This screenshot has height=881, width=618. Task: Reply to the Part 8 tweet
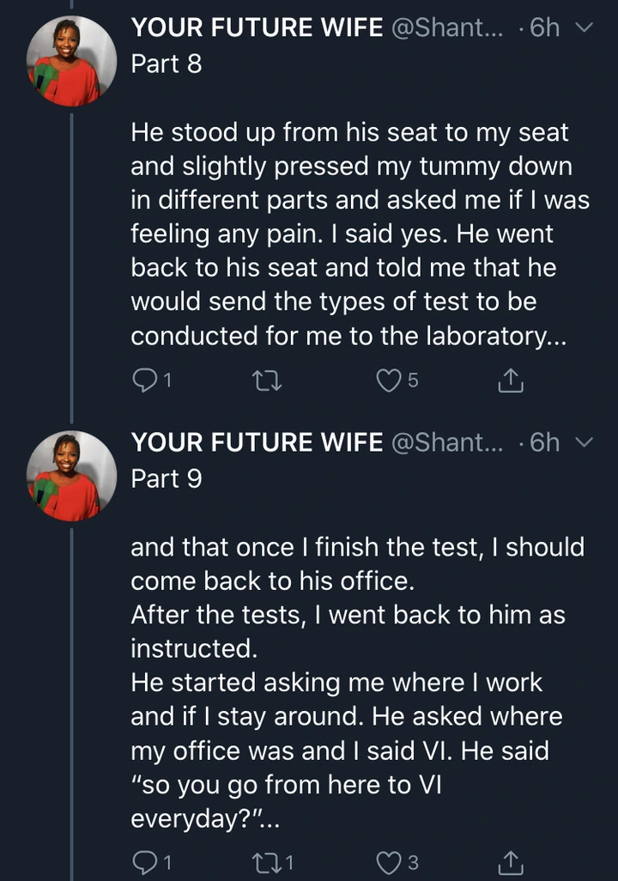coord(143,379)
